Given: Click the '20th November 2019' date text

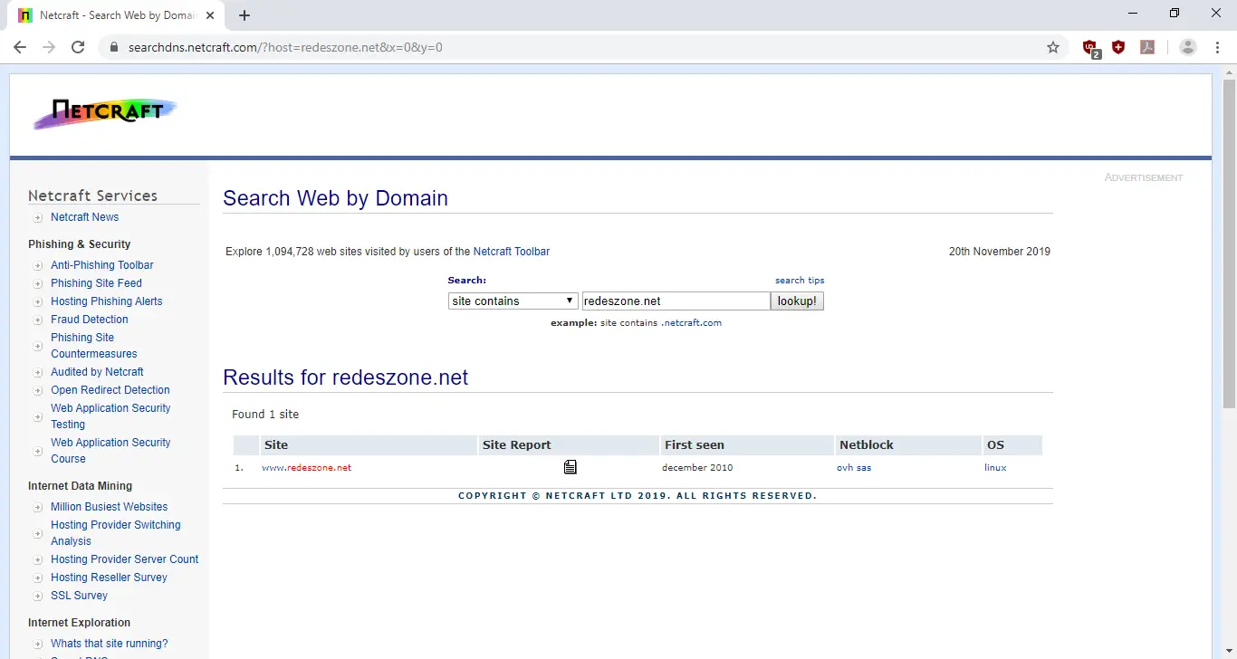Looking at the screenshot, I should 1000,252.
